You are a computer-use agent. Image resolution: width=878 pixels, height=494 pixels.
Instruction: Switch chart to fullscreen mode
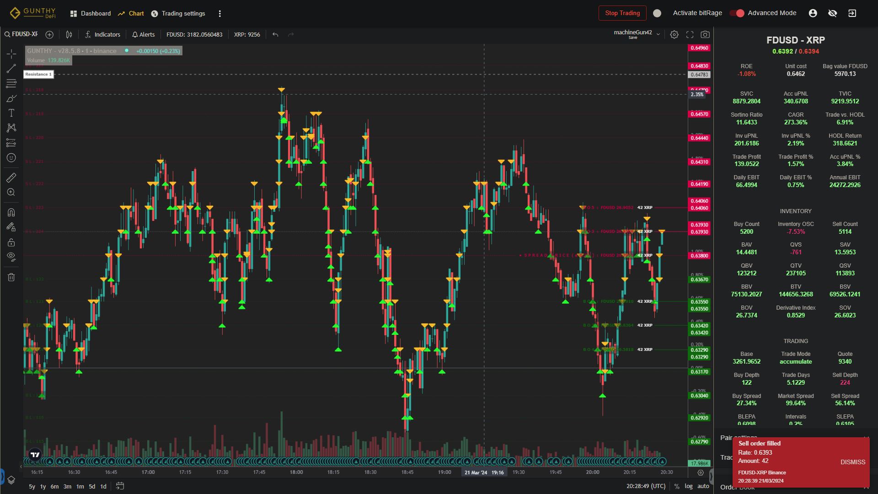coord(690,34)
